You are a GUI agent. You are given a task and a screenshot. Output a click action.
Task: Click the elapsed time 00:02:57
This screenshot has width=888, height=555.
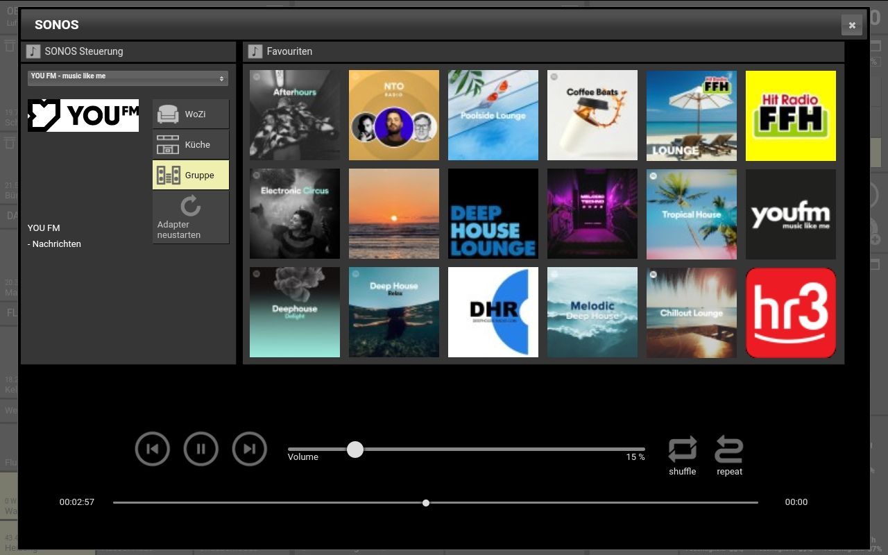click(77, 502)
